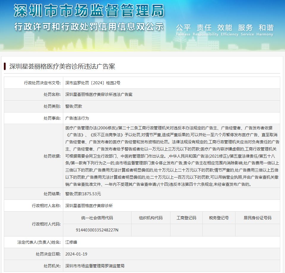
Task: Click the 处罚事由 value 广告违法行为
Action: [77, 118]
